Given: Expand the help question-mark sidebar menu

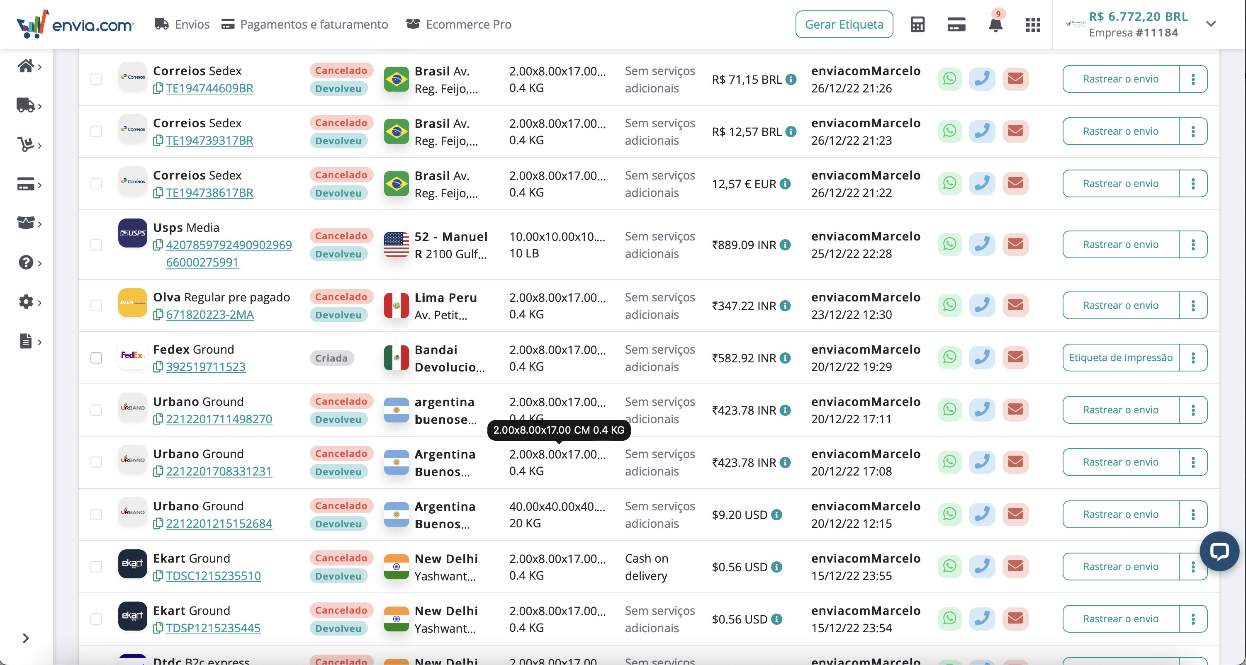Looking at the screenshot, I should point(29,262).
